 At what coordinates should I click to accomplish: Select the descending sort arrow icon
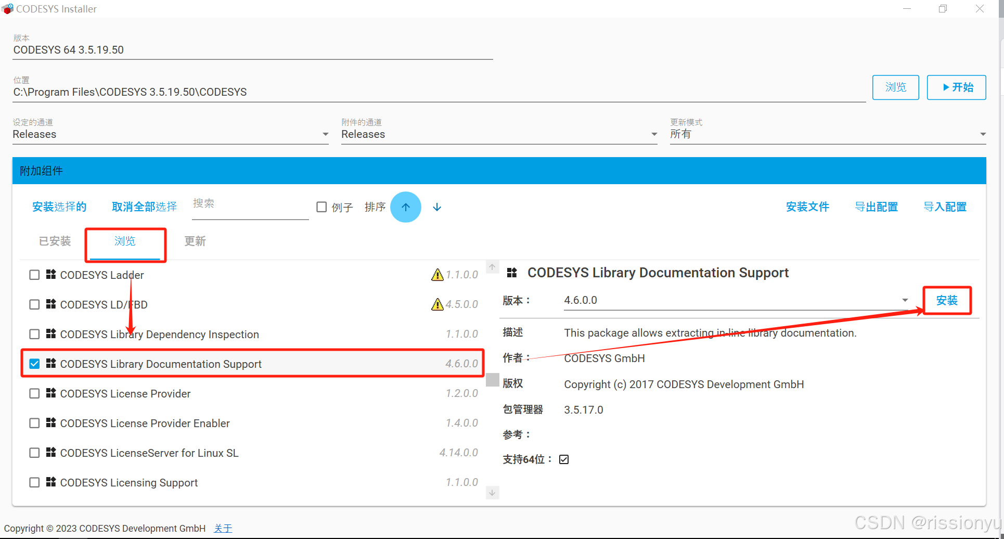(437, 207)
